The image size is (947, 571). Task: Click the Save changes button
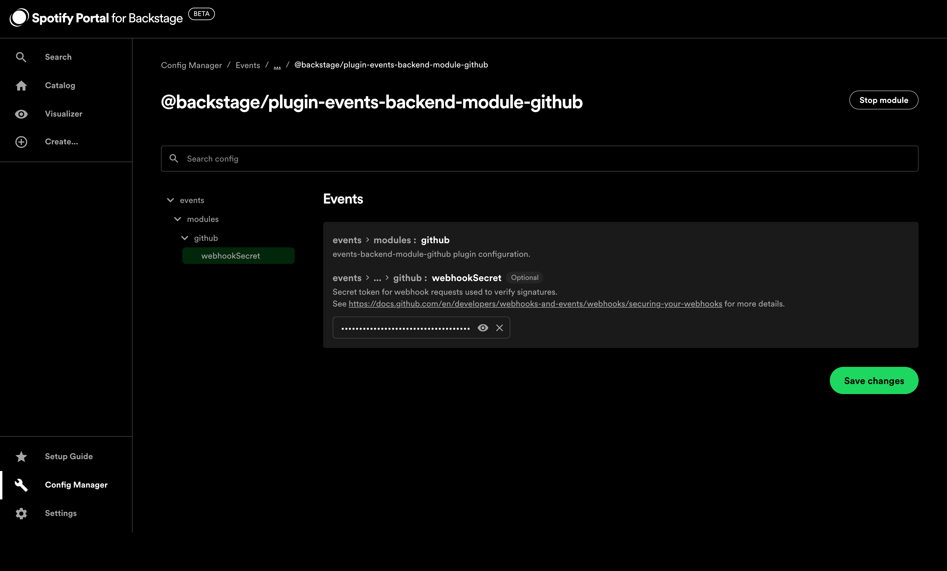click(874, 380)
